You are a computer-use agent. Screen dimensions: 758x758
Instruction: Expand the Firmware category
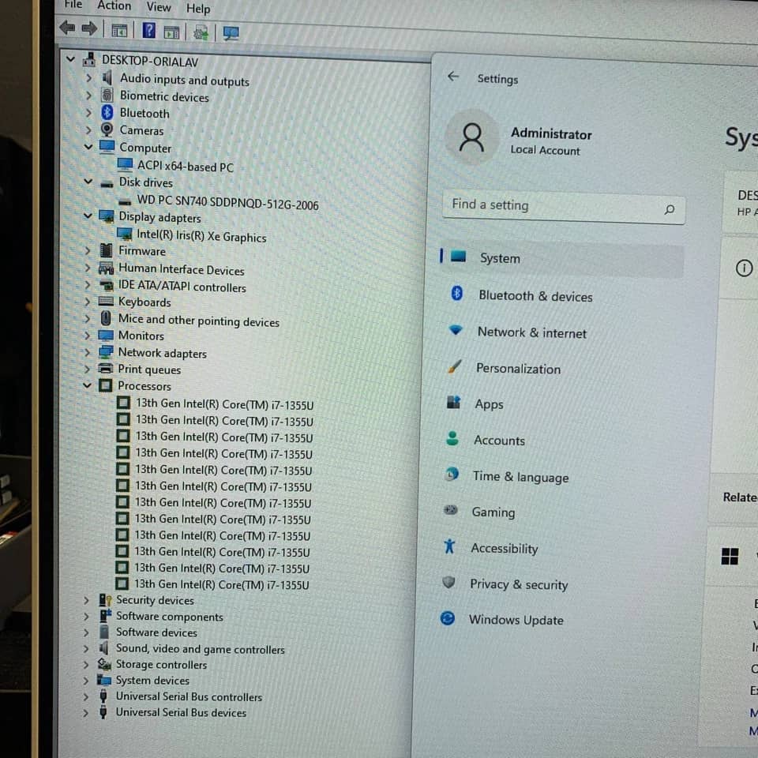click(88, 250)
